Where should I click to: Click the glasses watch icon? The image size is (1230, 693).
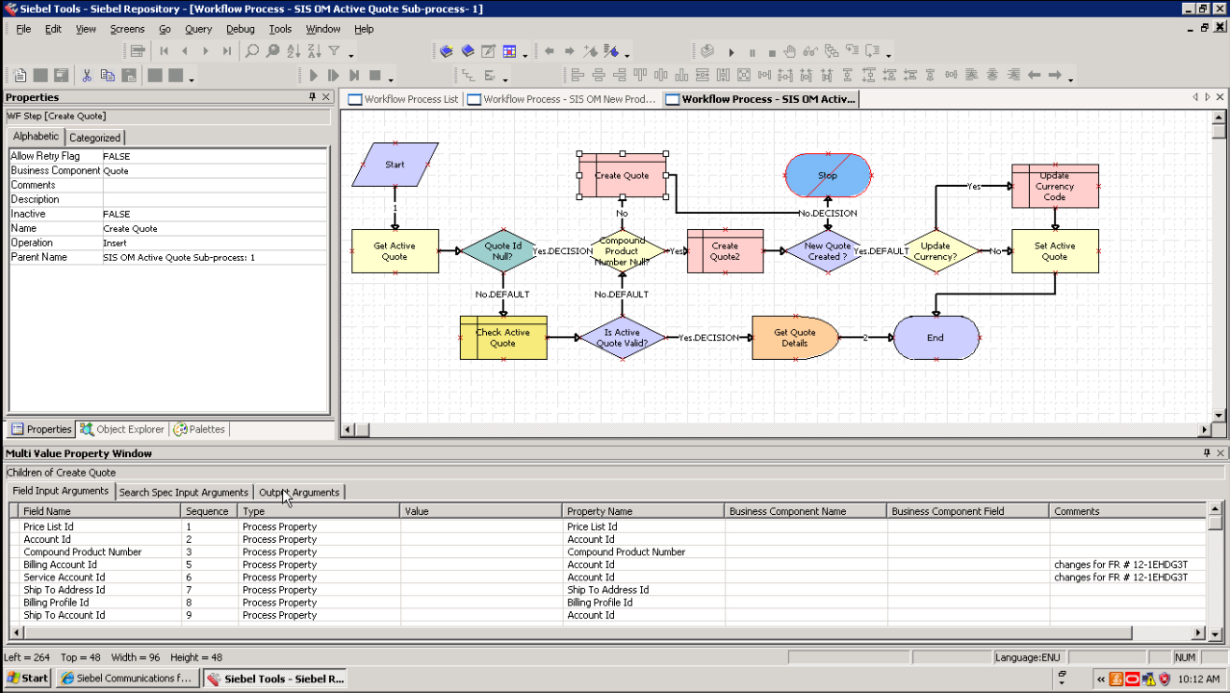[809, 51]
